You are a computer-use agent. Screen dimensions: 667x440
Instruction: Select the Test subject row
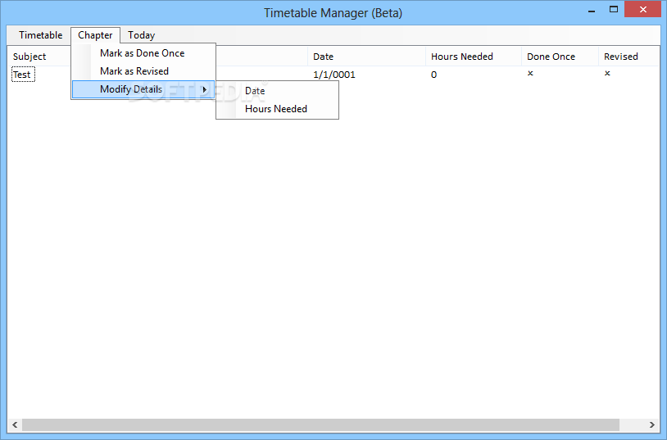(23, 75)
